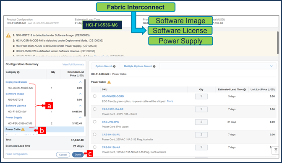The image size is (282, 163).
Task: Select the CAB-JPN-3PIN radio button
Action: click(x=94, y=122)
